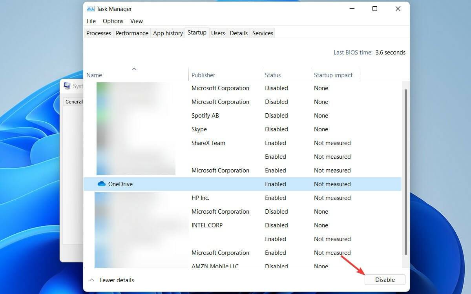Screen dimensions: 471x294
Task: Open the Details tab
Action: click(239, 33)
